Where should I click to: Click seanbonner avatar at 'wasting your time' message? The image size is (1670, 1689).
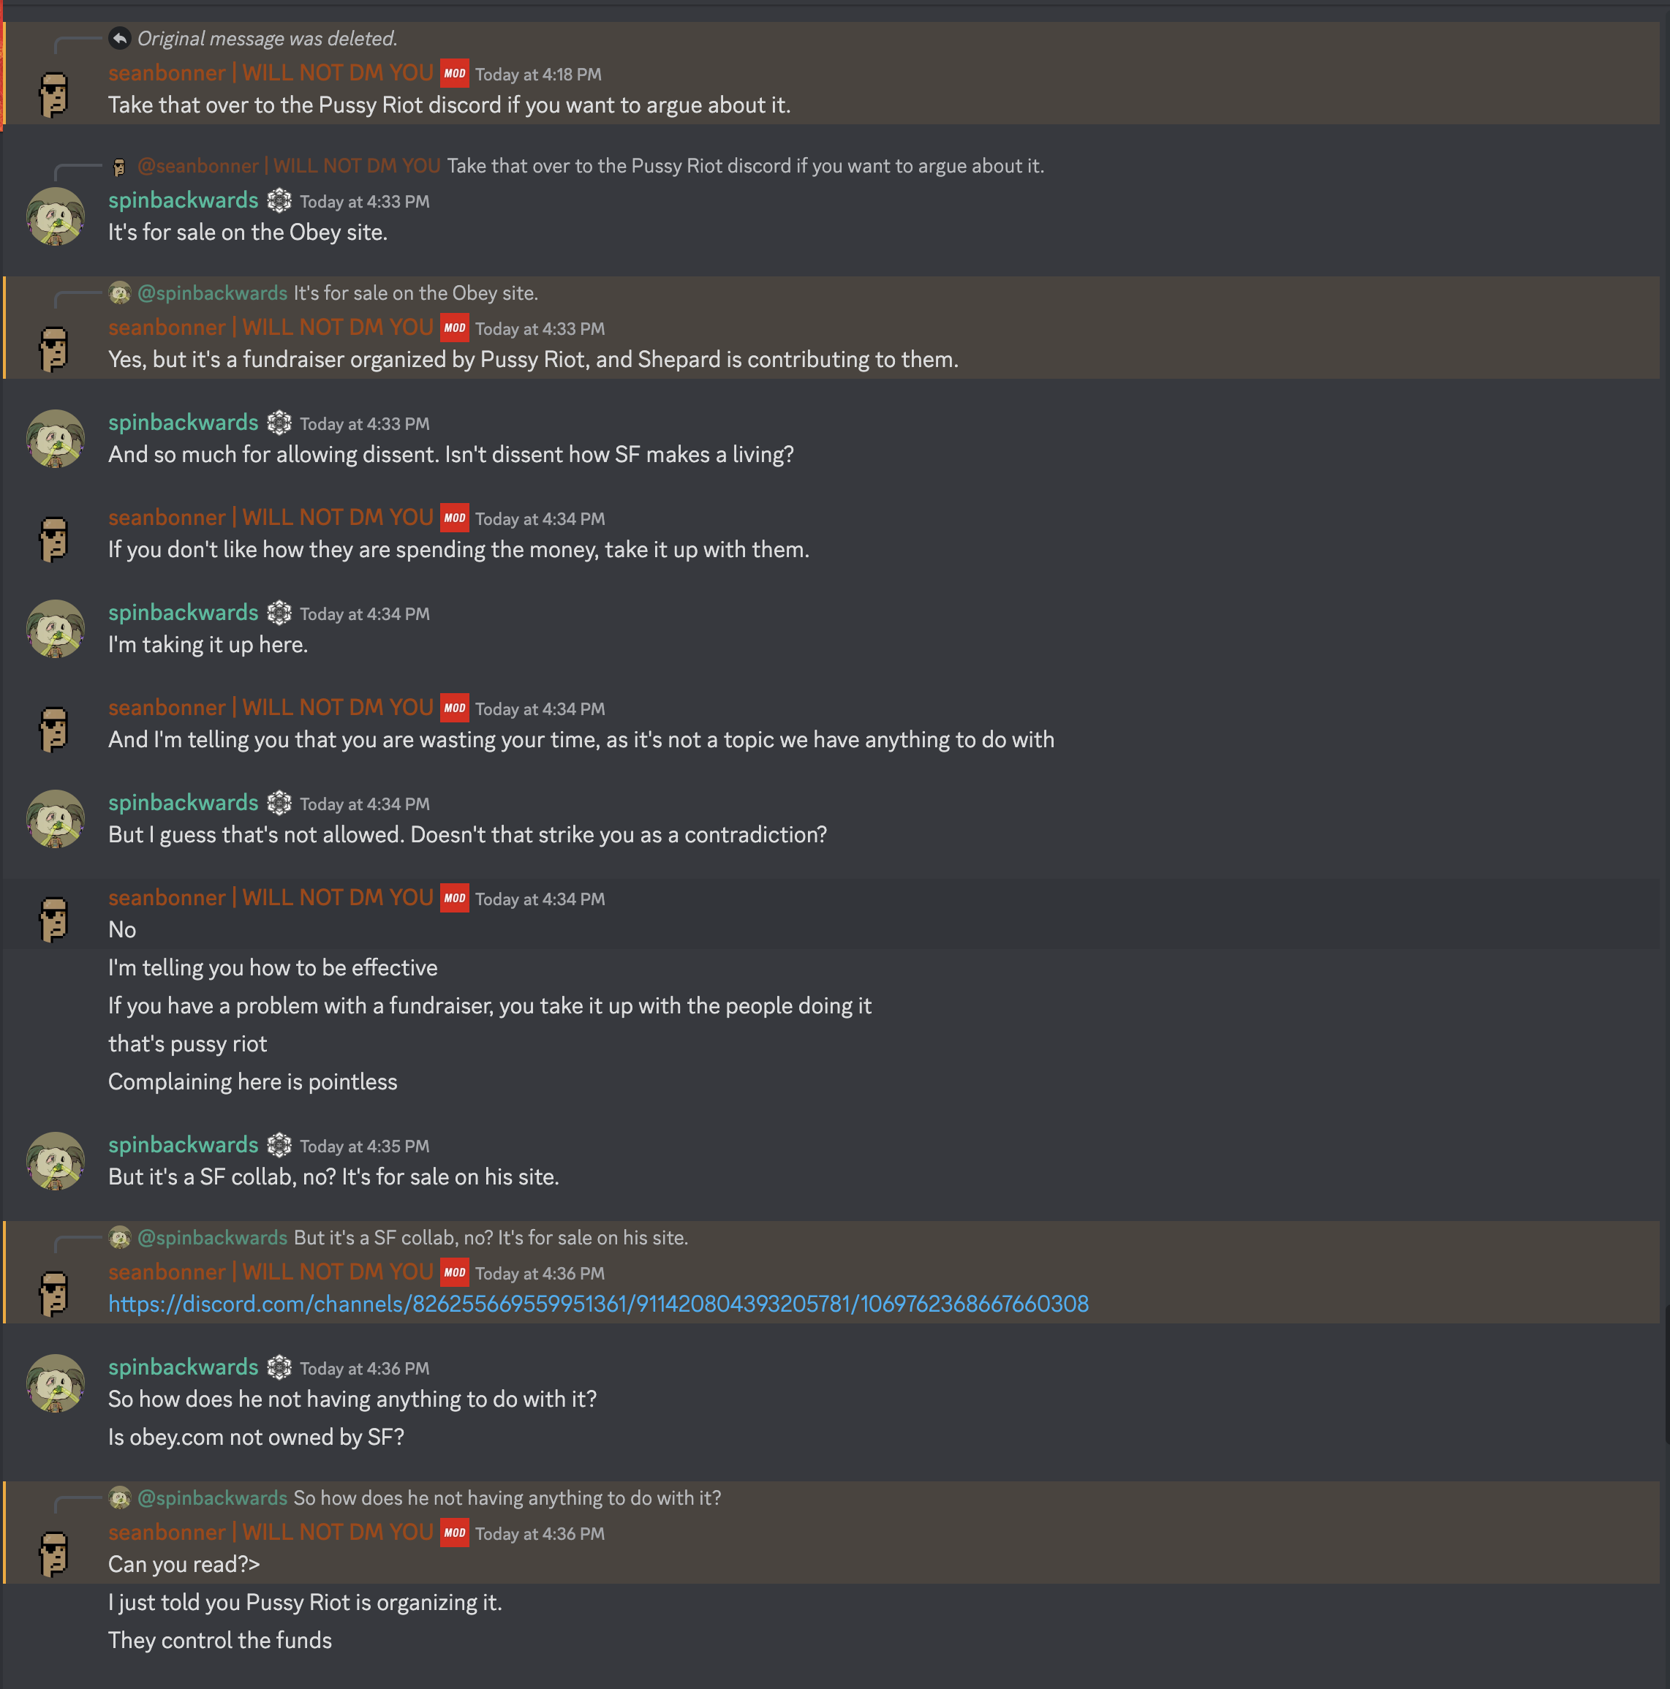pyautogui.click(x=55, y=729)
